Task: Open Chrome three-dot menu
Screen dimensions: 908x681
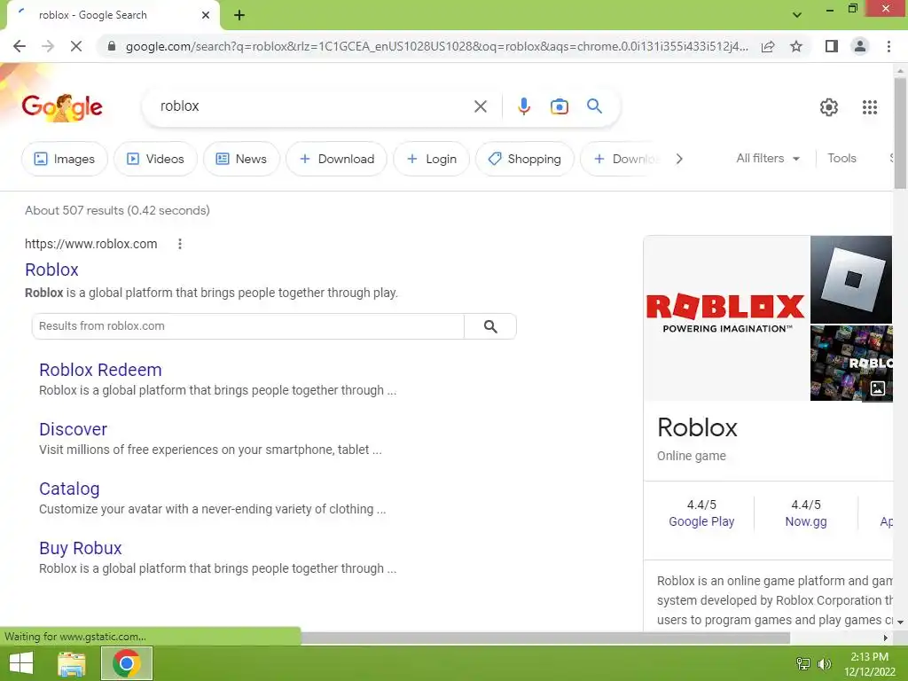Action: tap(888, 46)
